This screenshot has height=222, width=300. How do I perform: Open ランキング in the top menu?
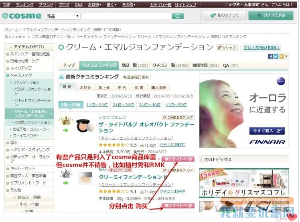click(x=24, y=4)
